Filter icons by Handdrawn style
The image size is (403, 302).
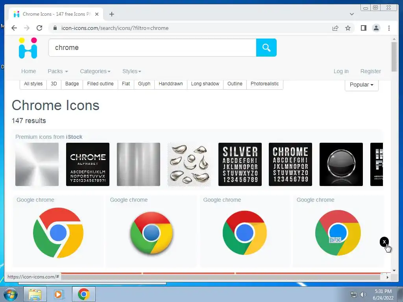point(171,84)
